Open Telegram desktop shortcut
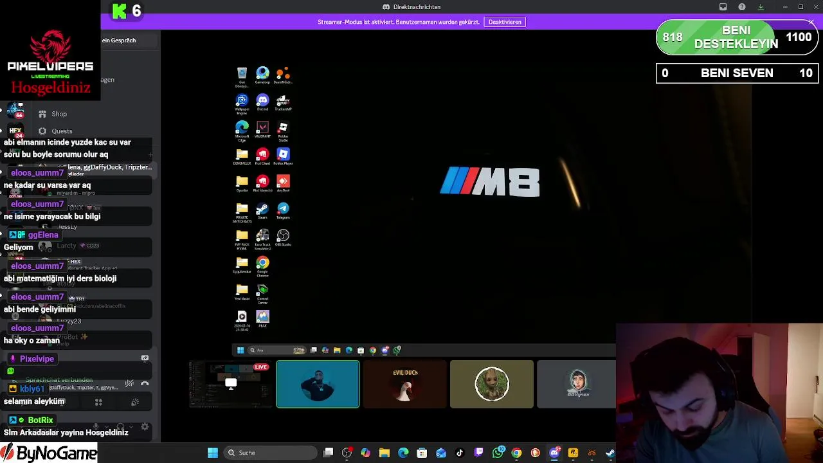 [283, 211]
